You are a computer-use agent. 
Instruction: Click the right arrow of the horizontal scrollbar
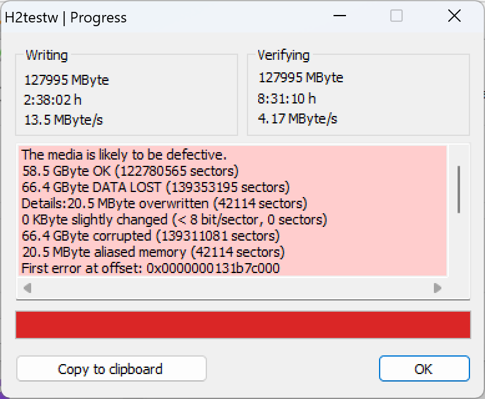[438, 288]
